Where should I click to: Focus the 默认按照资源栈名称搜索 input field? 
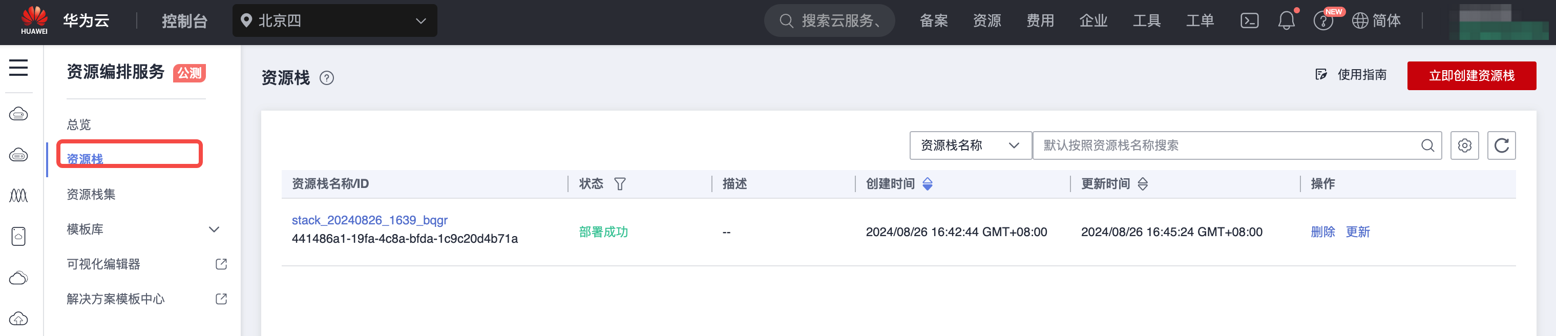[1226, 145]
